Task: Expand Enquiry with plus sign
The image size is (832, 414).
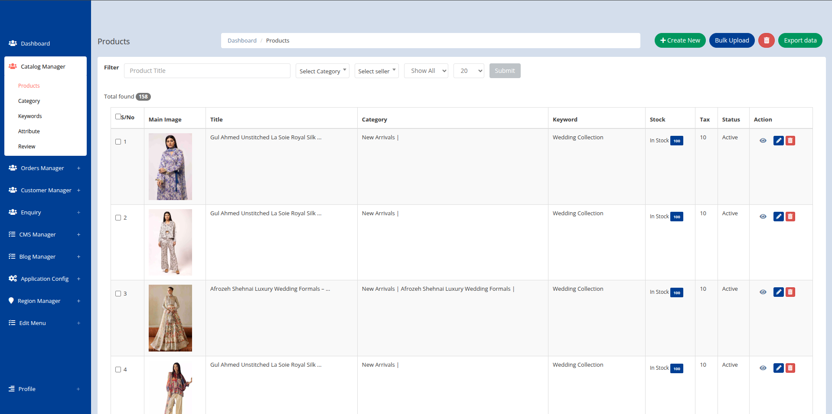Action: click(78, 212)
